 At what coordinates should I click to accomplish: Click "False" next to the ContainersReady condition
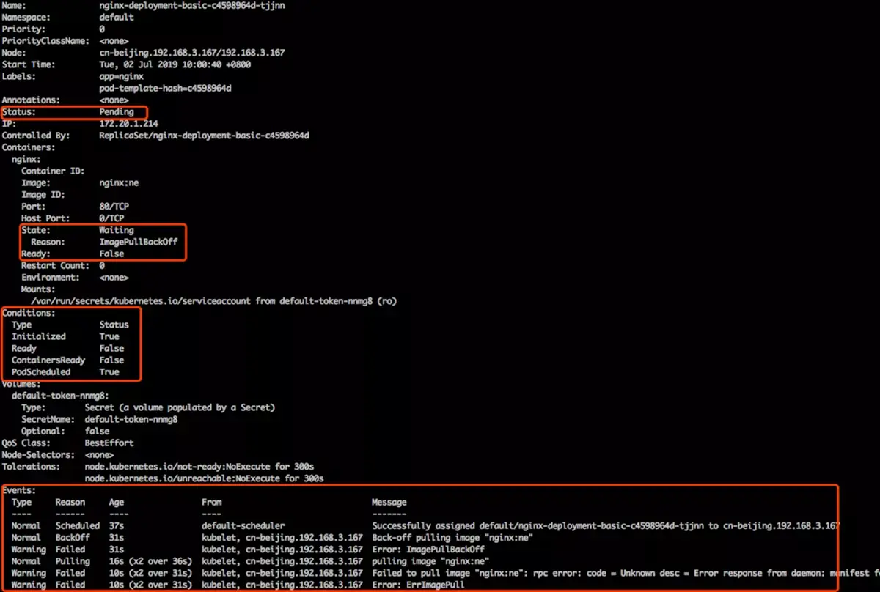click(111, 360)
